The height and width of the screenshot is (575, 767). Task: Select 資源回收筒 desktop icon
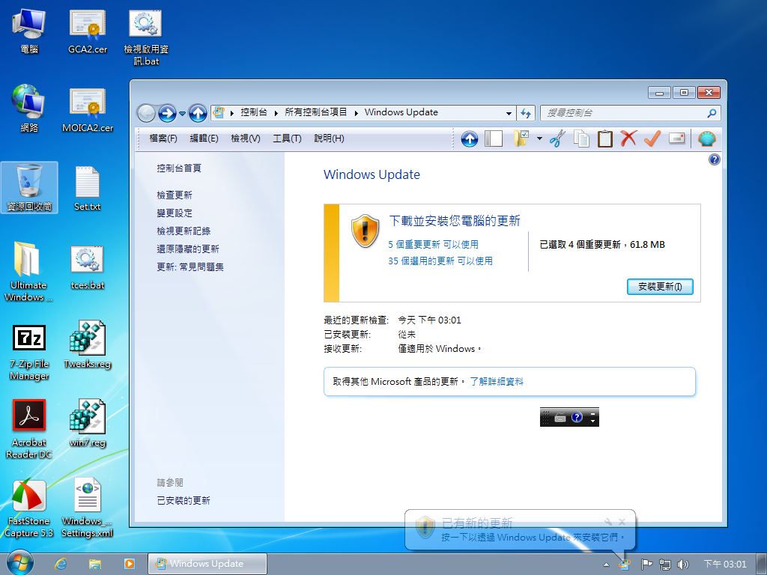pyautogui.click(x=29, y=188)
